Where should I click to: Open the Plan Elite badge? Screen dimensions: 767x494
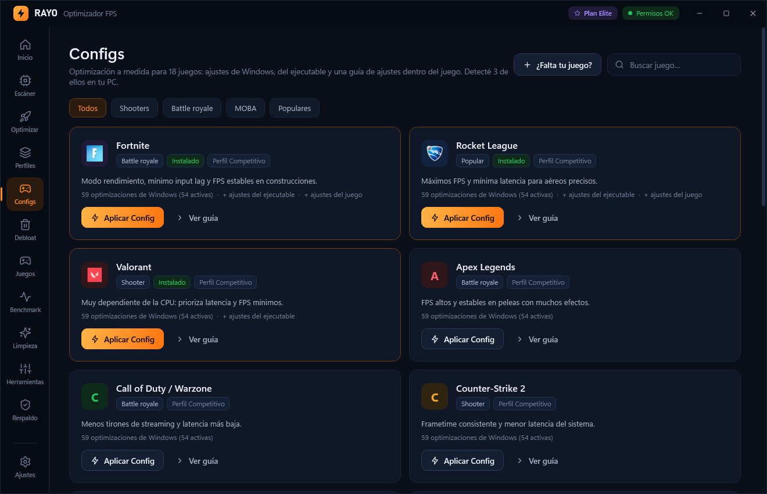point(593,13)
